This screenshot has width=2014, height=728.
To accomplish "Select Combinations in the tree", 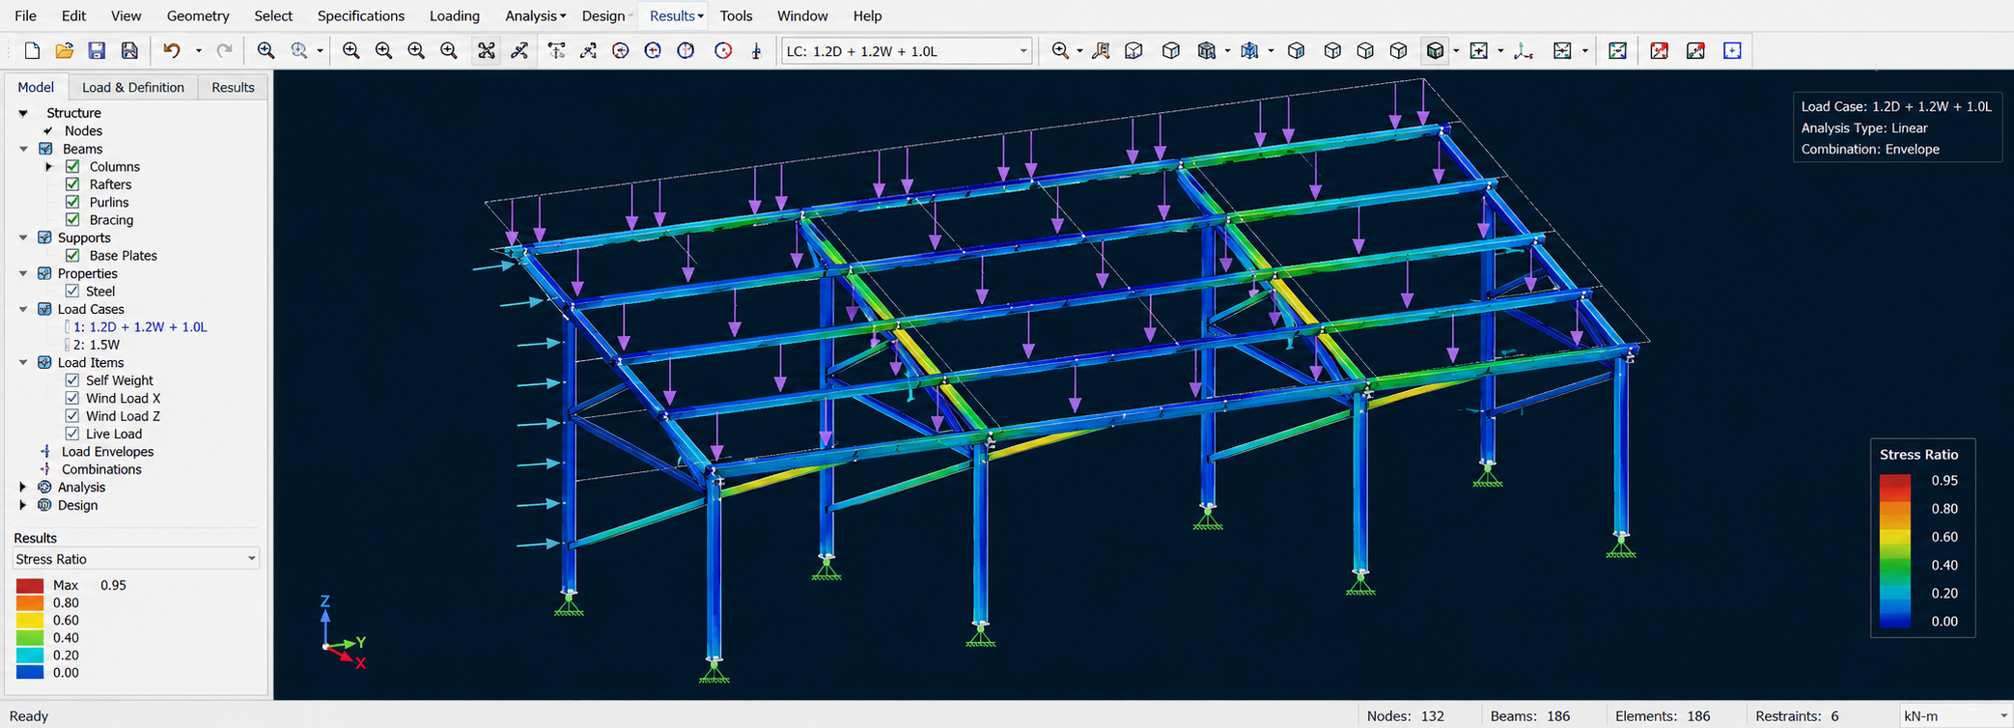I will coord(101,469).
